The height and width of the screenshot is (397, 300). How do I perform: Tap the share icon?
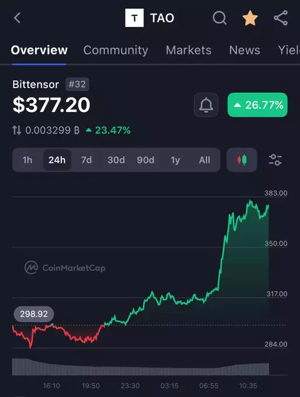(x=281, y=18)
